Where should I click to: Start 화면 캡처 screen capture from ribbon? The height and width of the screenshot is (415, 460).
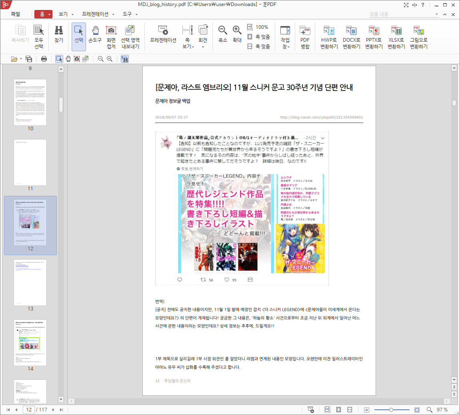point(111,37)
